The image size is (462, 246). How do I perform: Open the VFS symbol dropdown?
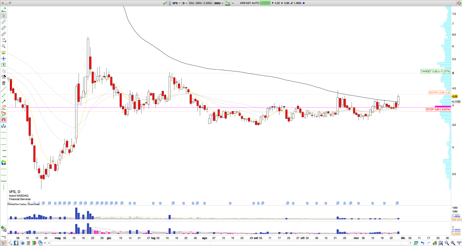pos(178,3)
